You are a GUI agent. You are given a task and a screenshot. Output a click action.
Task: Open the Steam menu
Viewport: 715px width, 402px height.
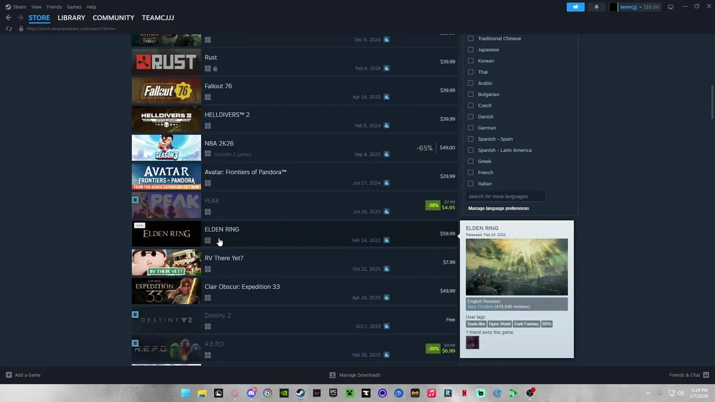tap(20, 7)
